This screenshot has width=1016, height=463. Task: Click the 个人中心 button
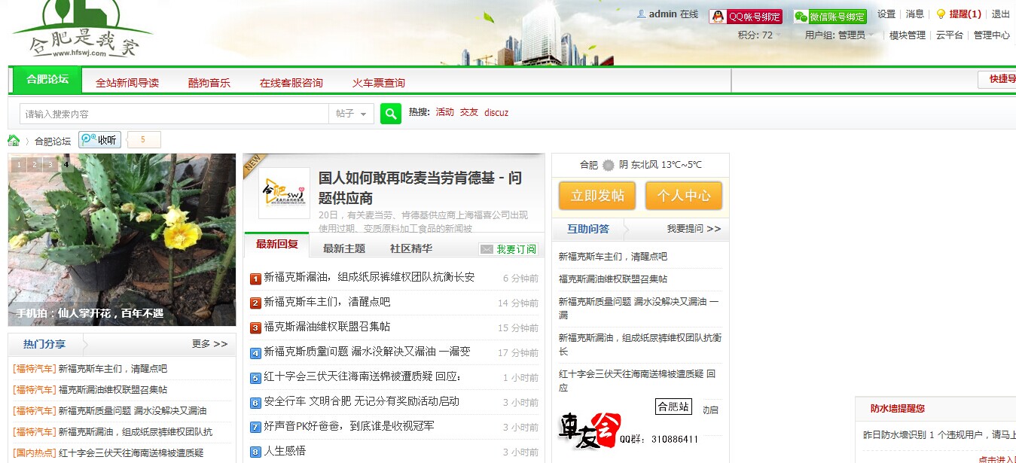(x=684, y=196)
